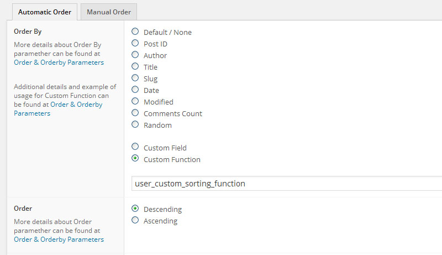Set order to Descending

point(135,208)
